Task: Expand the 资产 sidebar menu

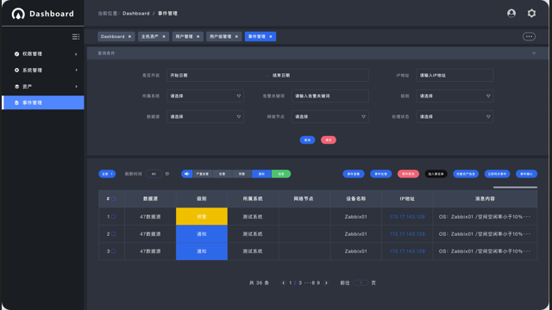Action: 76,86
